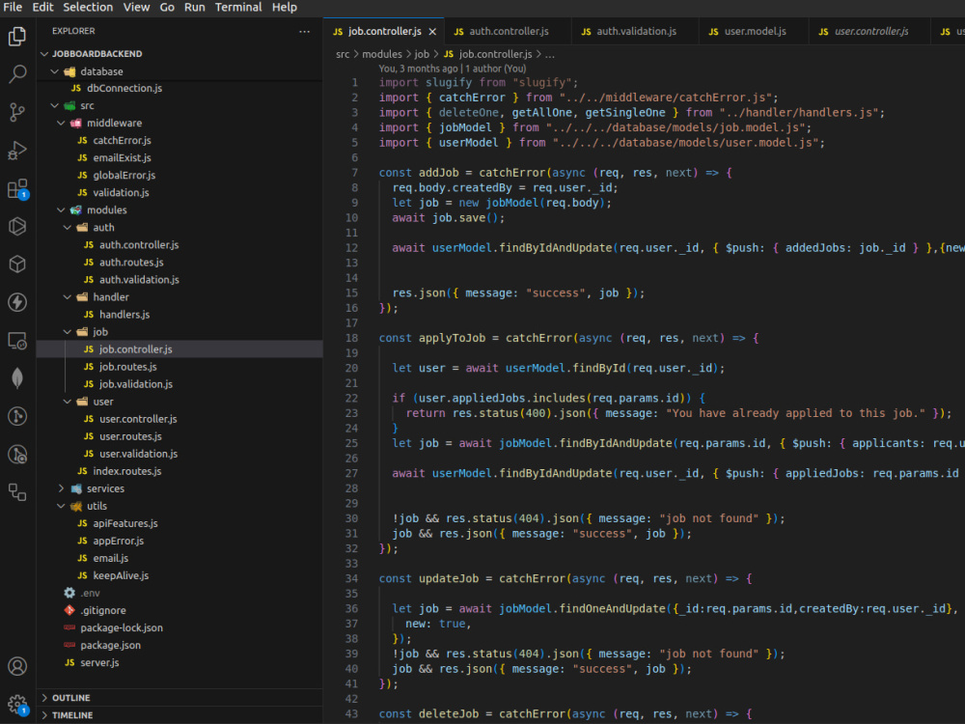
Task: Collapse the user folder
Action: coord(68,402)
